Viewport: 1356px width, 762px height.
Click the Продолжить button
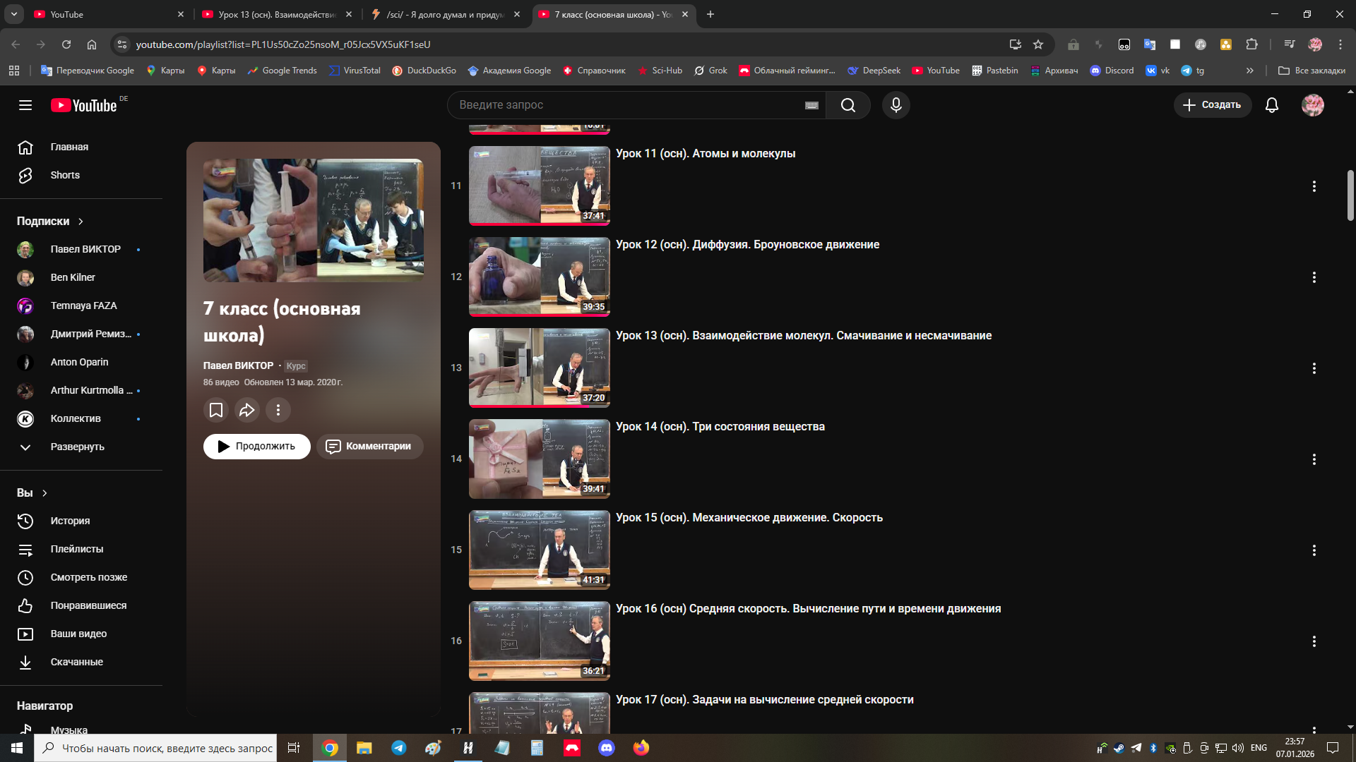(x=257, y=447)
